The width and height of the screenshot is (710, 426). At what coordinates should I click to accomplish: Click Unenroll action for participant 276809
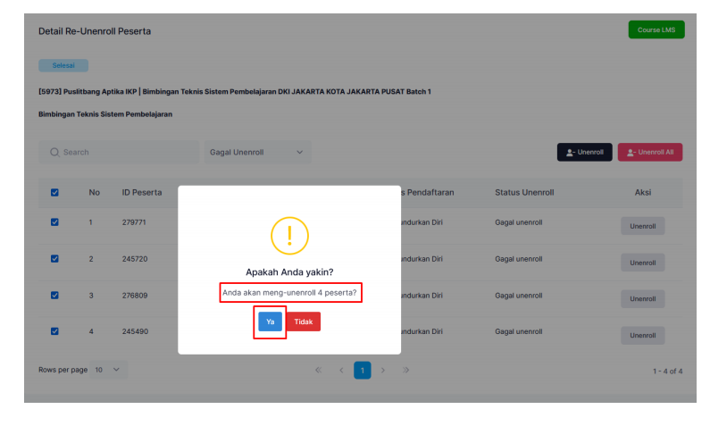642,299
